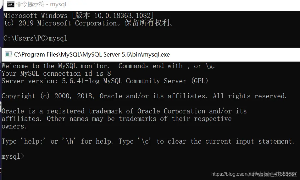
Task: Click the 2019 Microsoft Corporation copyright line
Action: pos(88,23)
